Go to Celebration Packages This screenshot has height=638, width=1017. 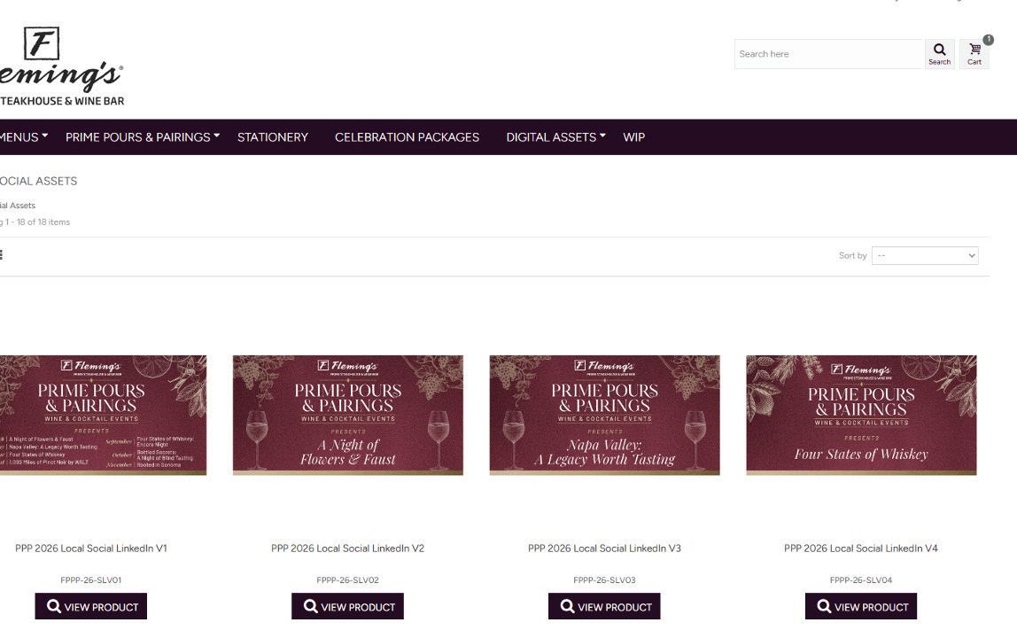(407, 137)
